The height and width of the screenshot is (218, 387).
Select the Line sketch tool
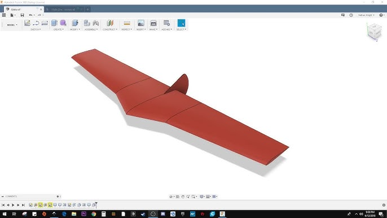36,23
